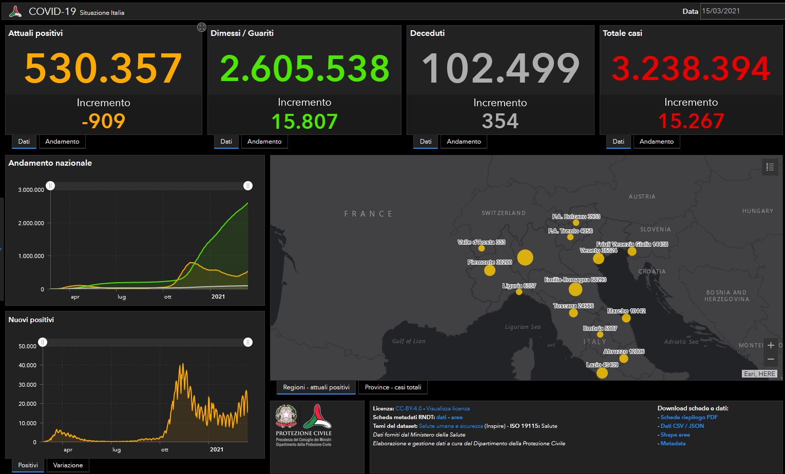This screenshot has width=785, height=474.
Task: Switch to Andamento tab under Attuali positivi
Action: click(x=62, y=142)
